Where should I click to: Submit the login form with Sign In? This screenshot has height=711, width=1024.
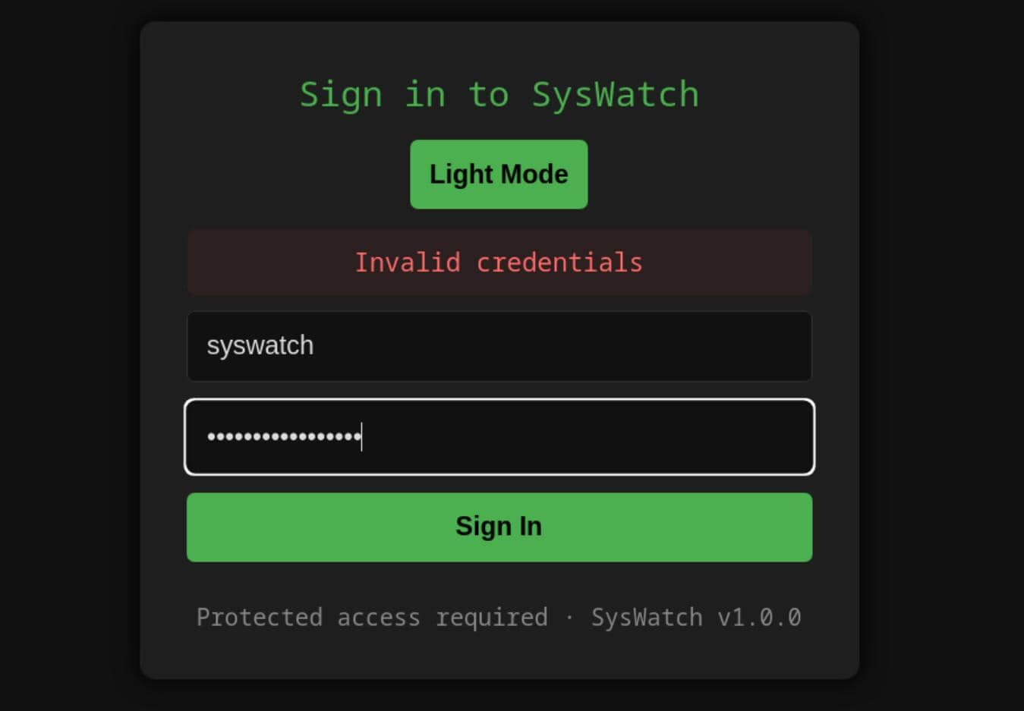pos(499,527)
